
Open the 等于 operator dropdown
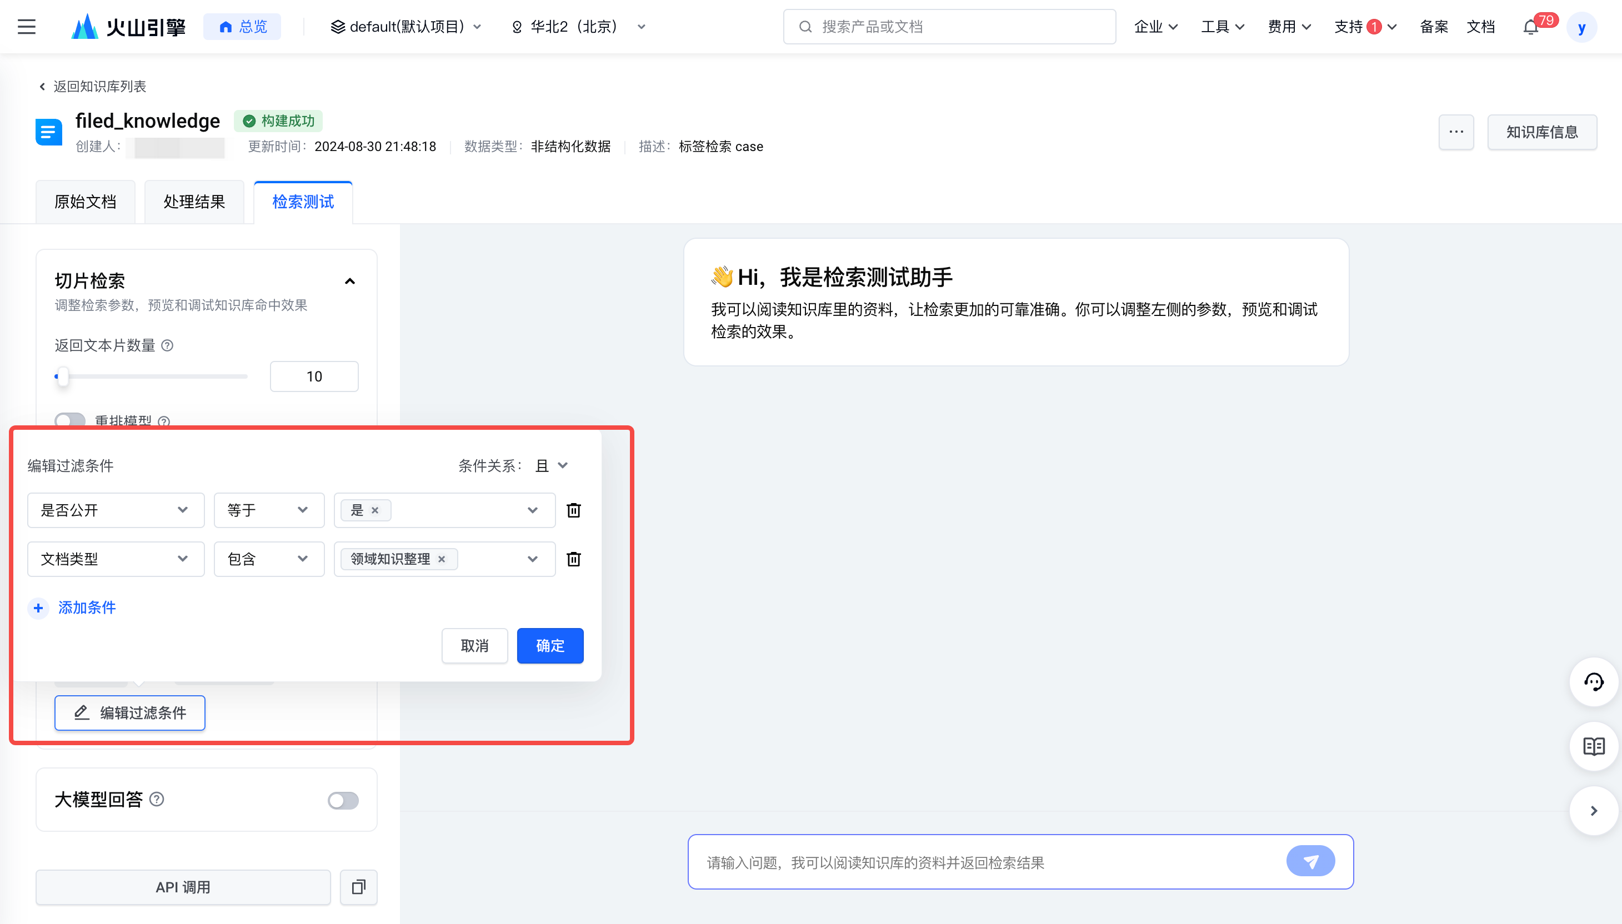tap(269, 510)
